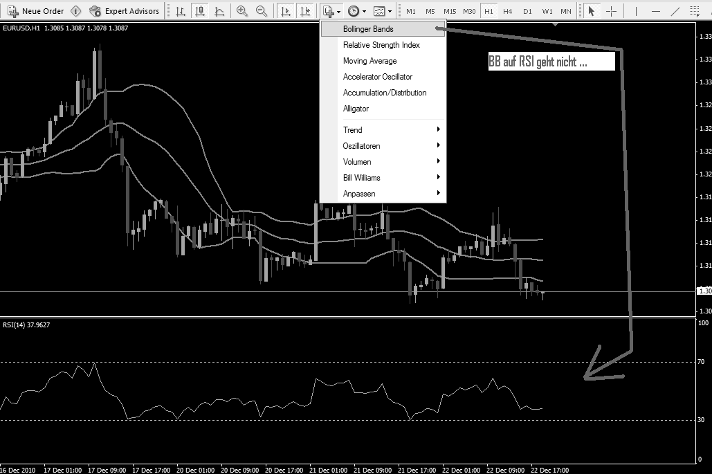Switch to bar chart display
This screenshot has height=474, width=712.
click(181, 11)
